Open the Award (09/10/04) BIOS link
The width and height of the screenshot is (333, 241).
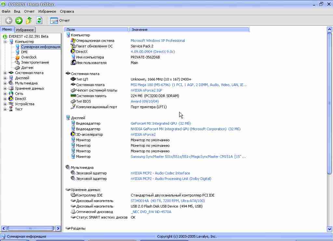coord(145,101)
